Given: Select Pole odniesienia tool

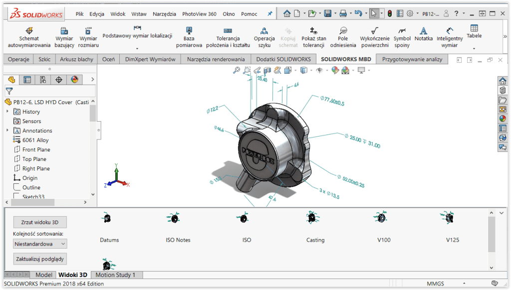Looking at the screenshot, I should click(343, 37).
